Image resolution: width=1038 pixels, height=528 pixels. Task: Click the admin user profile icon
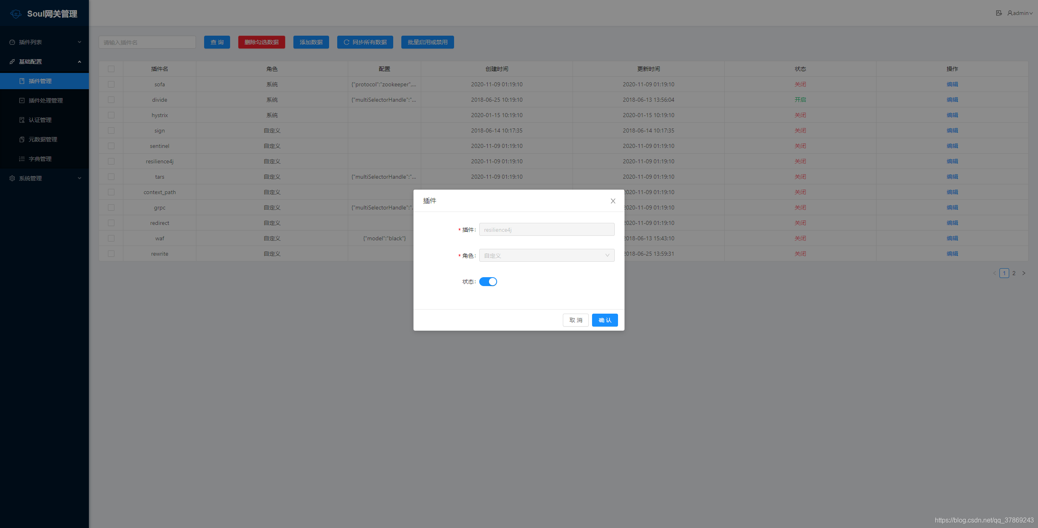pyautogui.click(x=1010, y=13)
